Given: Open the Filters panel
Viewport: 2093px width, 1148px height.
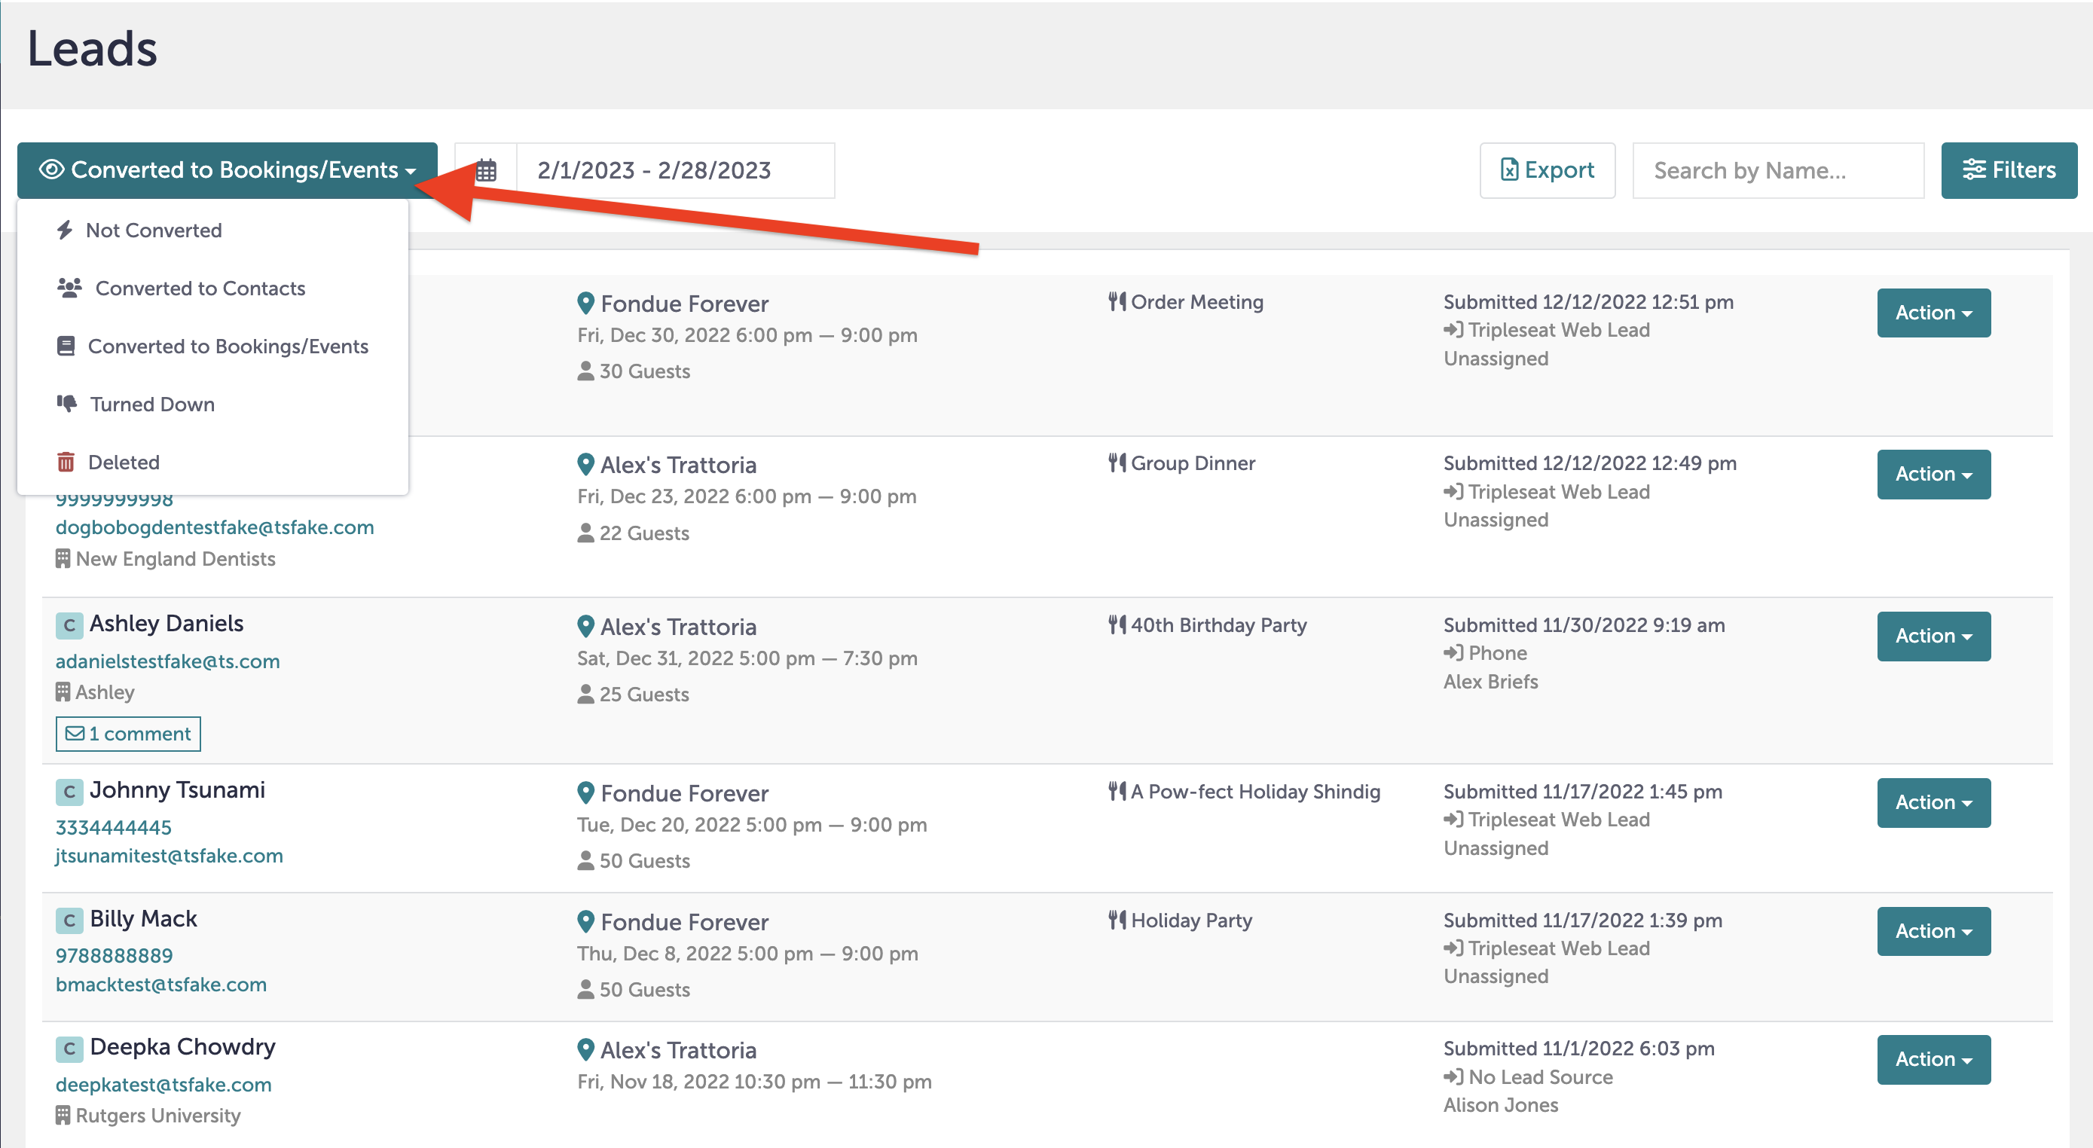Looking at the screenshot, I should point(2009,170).
